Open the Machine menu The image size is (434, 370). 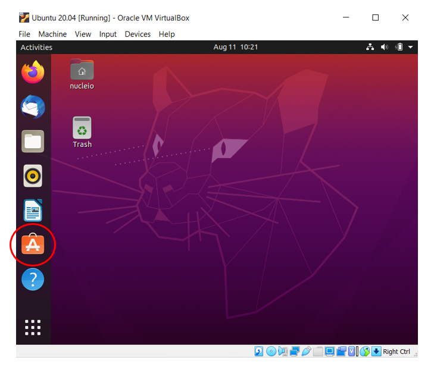[x=52, y=34]
